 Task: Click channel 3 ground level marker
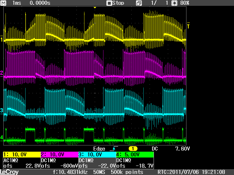coord(1,111)
